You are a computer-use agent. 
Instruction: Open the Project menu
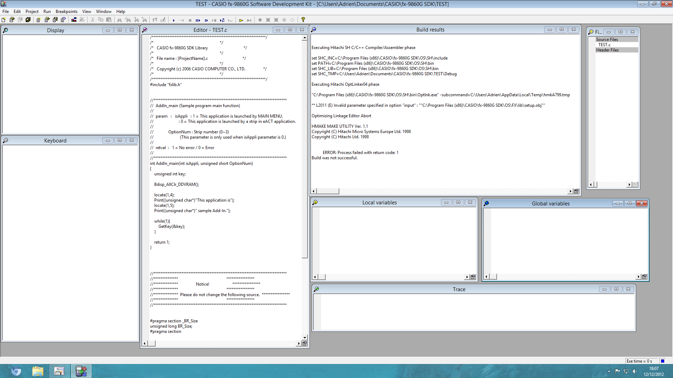(x=32, y=12)
